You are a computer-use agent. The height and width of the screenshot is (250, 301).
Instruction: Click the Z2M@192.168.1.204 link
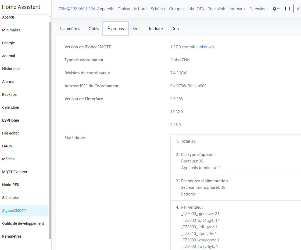77,9
